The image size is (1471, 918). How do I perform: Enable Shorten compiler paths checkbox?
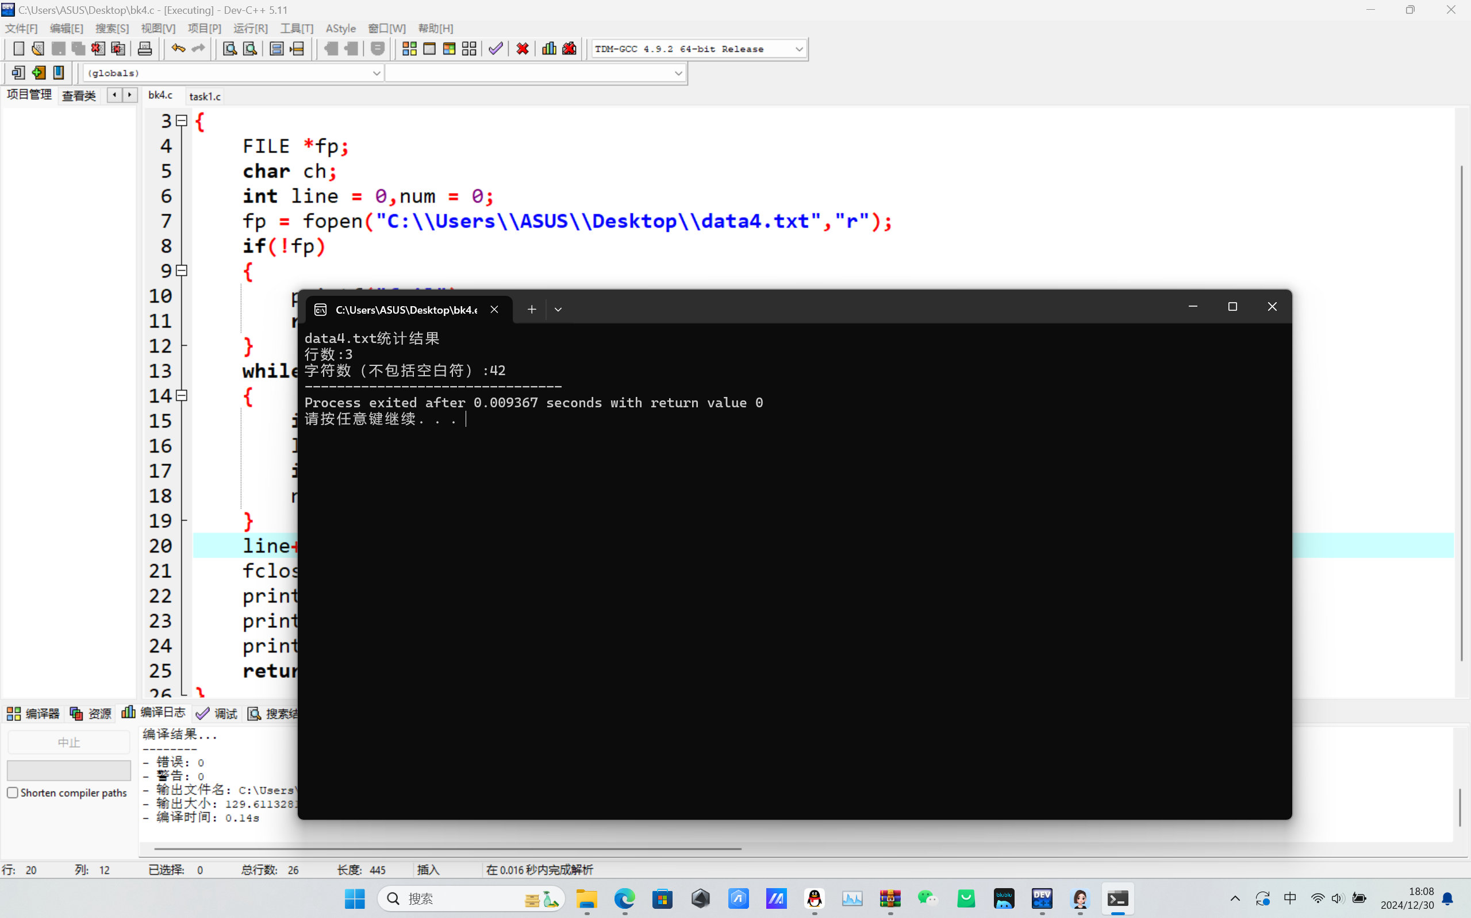point(12,793)
